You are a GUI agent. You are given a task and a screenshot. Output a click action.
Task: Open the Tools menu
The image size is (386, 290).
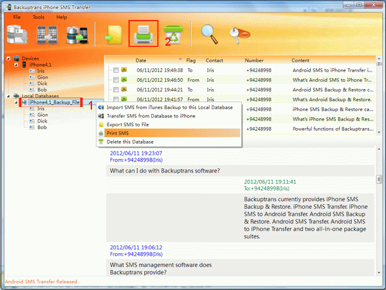tap(39, 17)
